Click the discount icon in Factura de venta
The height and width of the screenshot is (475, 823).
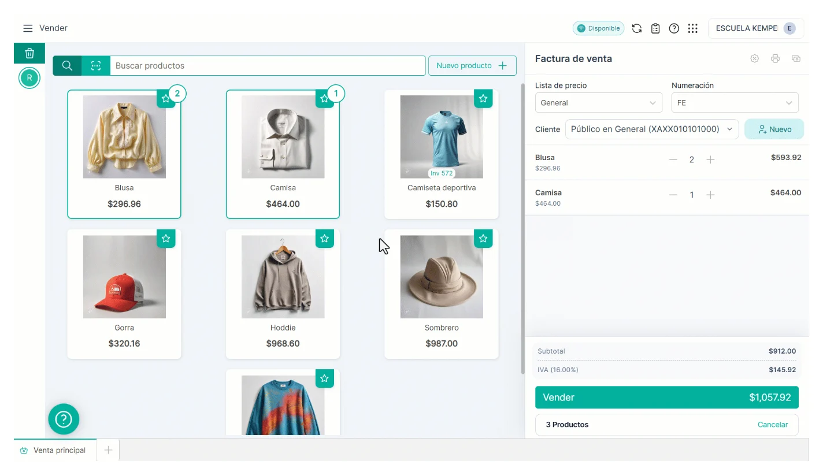pos(755,58)
